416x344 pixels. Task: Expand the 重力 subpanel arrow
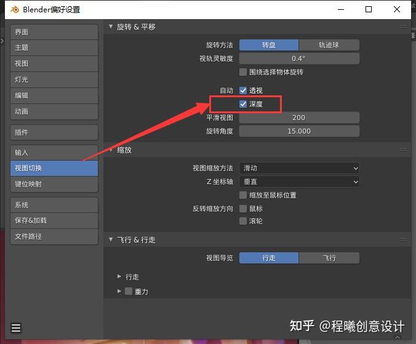click(x=119, y=291)
